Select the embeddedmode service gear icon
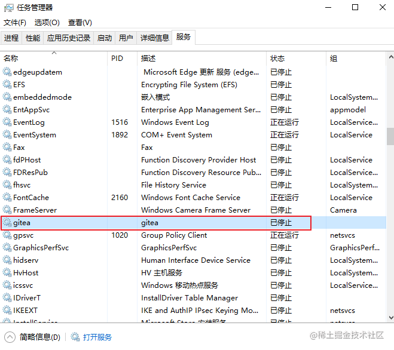The width and height of the screenshot is (394, 350). [7, 97]
